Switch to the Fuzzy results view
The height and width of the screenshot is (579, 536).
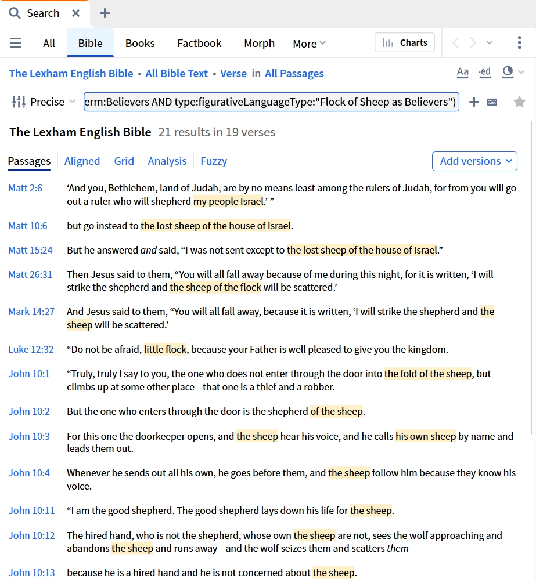coord(214,161)
